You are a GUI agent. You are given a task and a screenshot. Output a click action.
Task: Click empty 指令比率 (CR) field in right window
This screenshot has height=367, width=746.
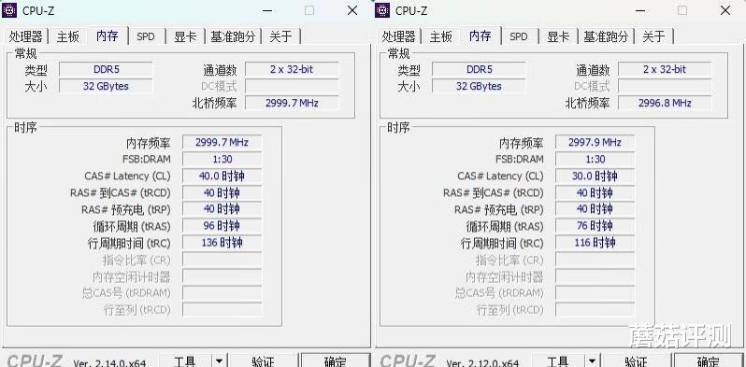click(595, 260)
